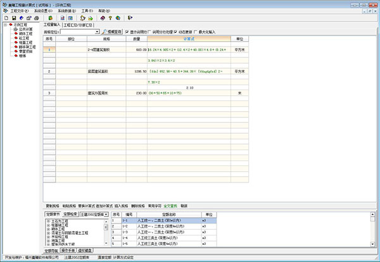This screenshot has height=262, width=380.
Task: Click the 计算式 column header
Action: point(189,39)
